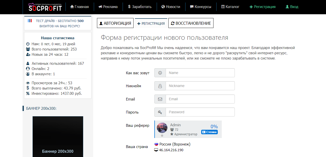
Task: Click the 0% value on the referrer card
Action: point(214,126)
